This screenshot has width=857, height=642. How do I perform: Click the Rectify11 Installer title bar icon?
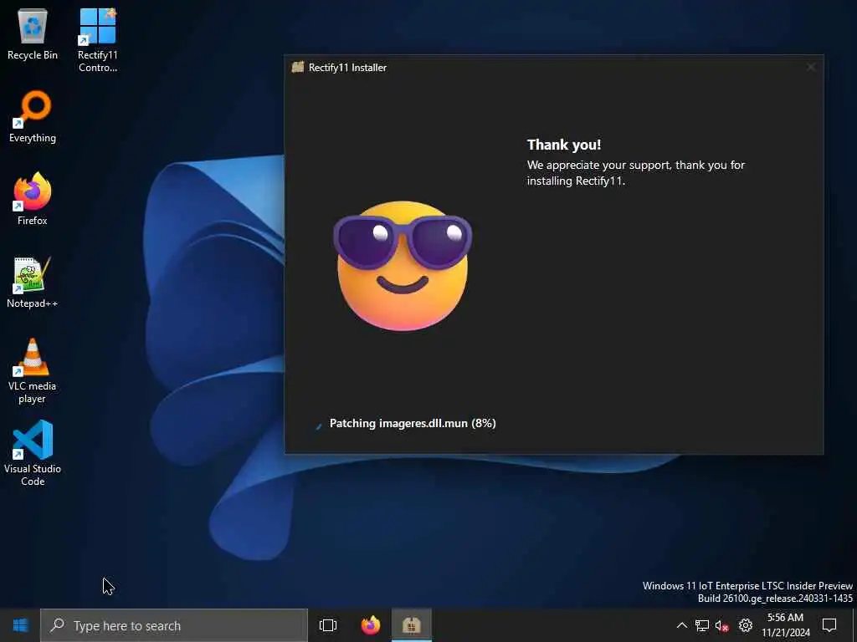[297, 67]
